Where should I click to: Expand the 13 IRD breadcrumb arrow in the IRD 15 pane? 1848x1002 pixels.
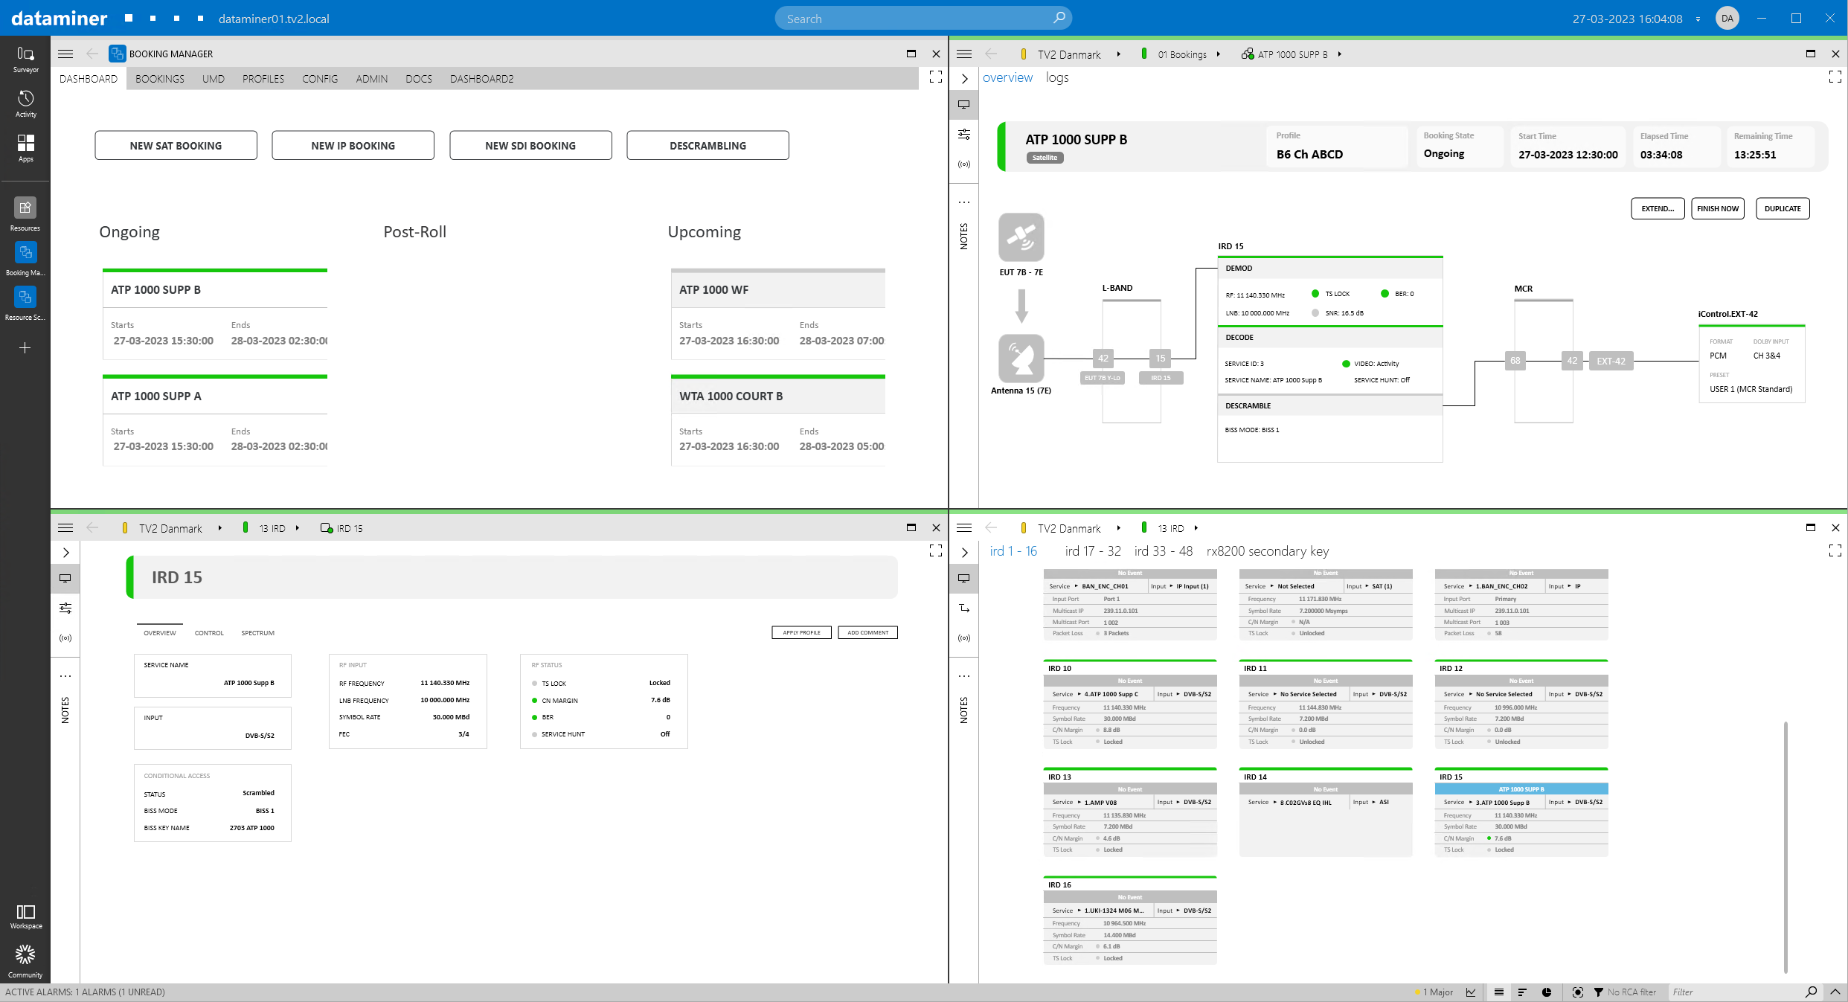tap(297, 528)
